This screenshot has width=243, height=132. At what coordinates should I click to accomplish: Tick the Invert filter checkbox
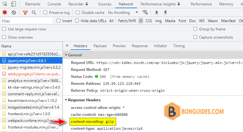59,21
